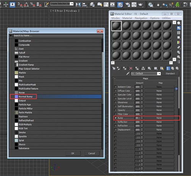Click the Sample Type sphere icon
Viewport: 191px width, 176px height.
pos(179,23)
